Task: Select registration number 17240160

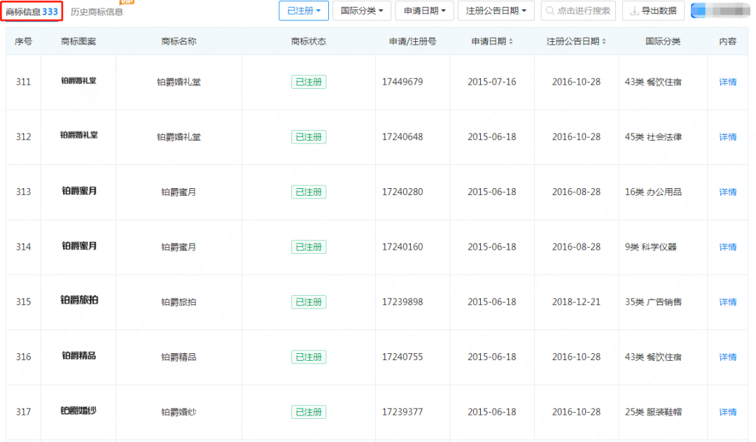Action: click(402, 246)
